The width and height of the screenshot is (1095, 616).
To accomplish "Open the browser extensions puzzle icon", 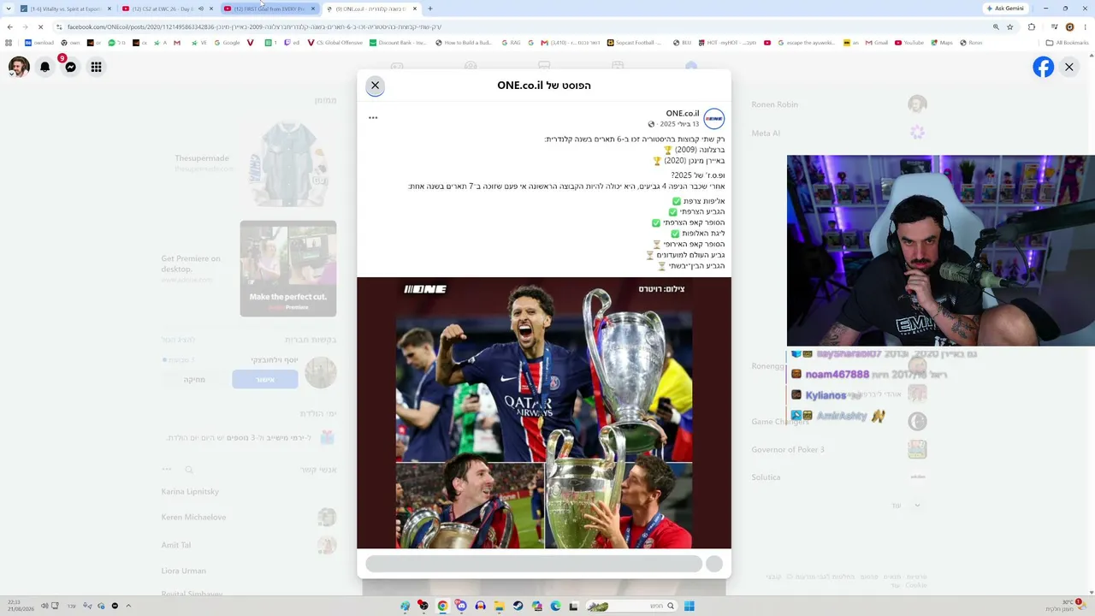I will coord(1031,27).
